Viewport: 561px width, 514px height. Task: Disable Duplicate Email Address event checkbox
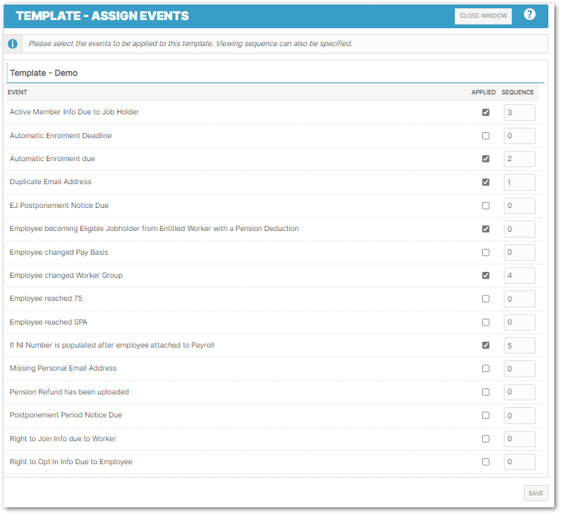486,182
